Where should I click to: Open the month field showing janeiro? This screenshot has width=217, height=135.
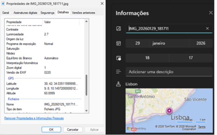(169, 43)
